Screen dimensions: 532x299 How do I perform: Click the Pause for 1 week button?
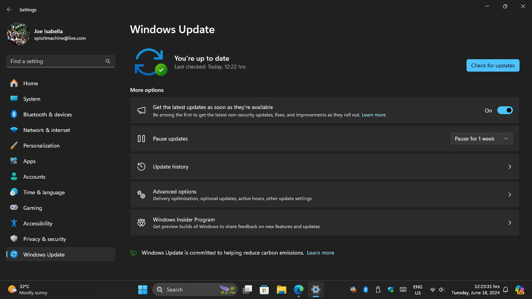coord(474,138)
